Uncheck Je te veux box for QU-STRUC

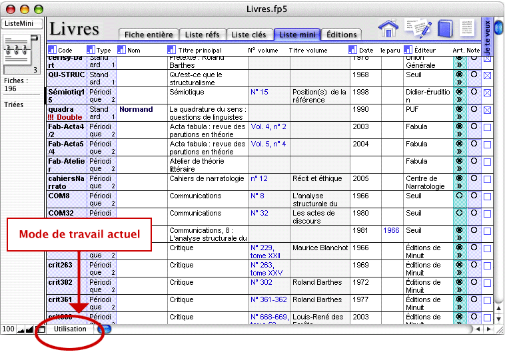coord(487,76)
